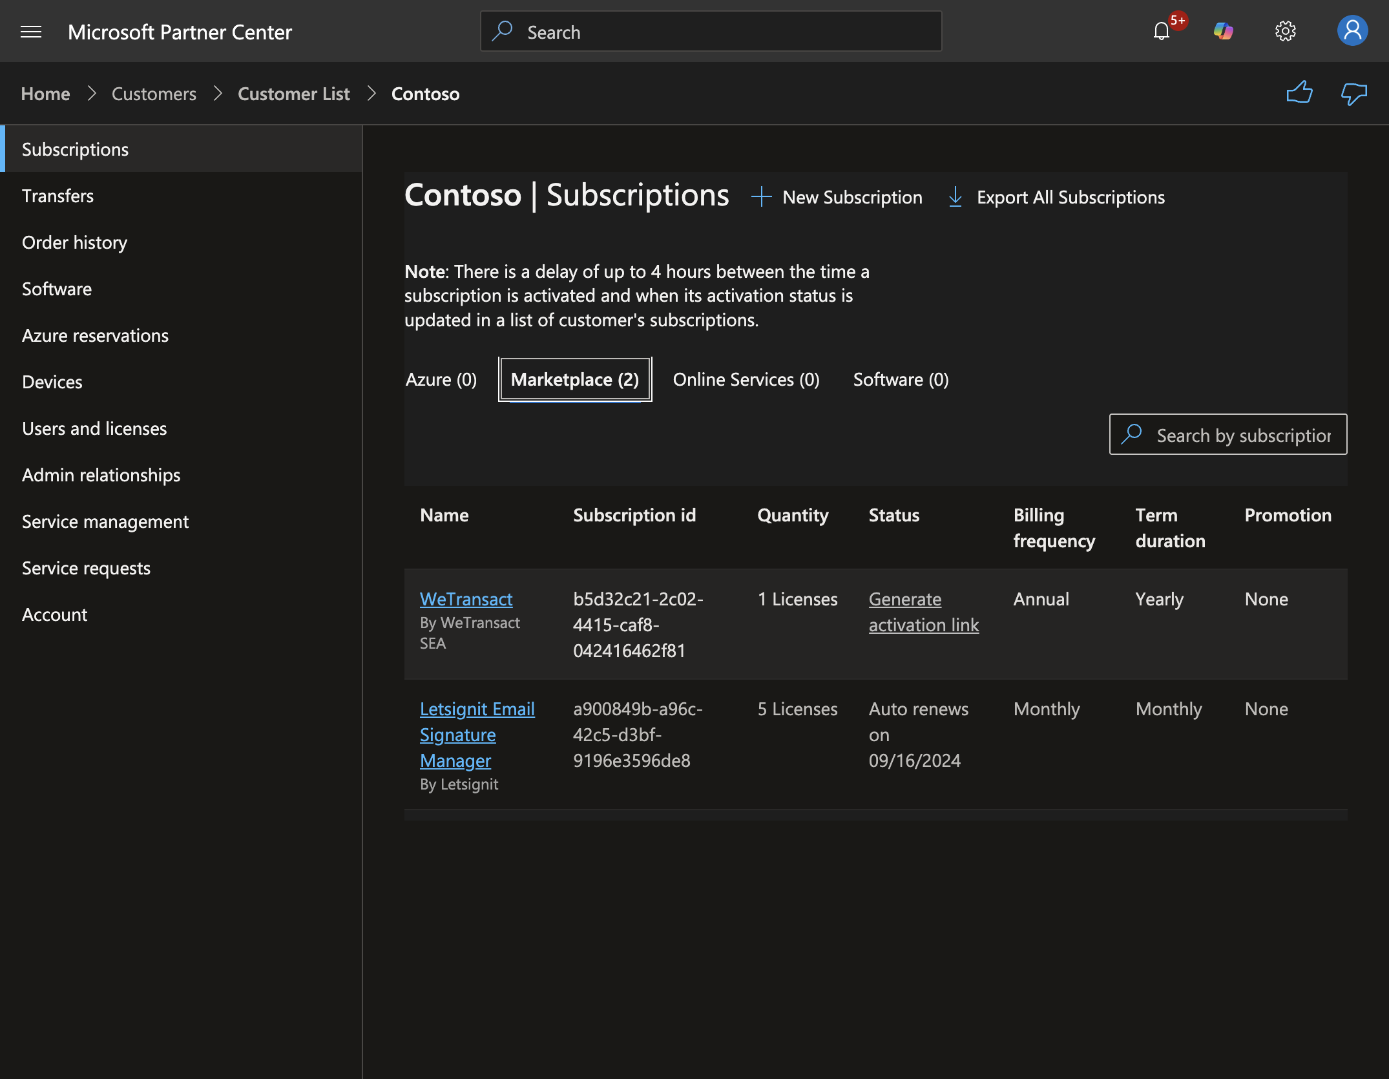The image size is (1389, 1079).
Task: Select the Marketplace (2) tab
Action: (x=575, y=379)
